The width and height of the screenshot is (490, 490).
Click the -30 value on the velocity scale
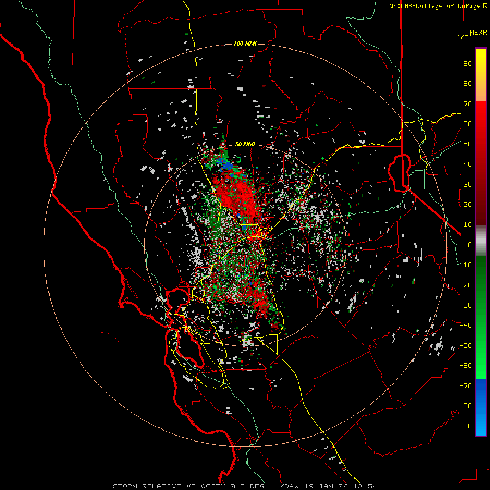point(465,305)
